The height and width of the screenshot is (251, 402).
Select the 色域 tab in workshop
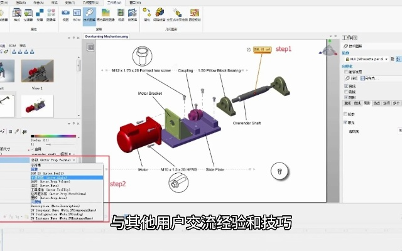tap(357, 103)
